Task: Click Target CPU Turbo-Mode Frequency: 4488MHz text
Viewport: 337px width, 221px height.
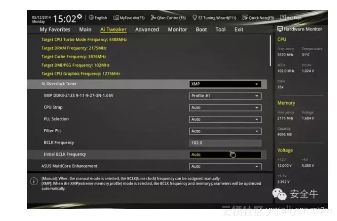Action: click(x=84, y=39)
